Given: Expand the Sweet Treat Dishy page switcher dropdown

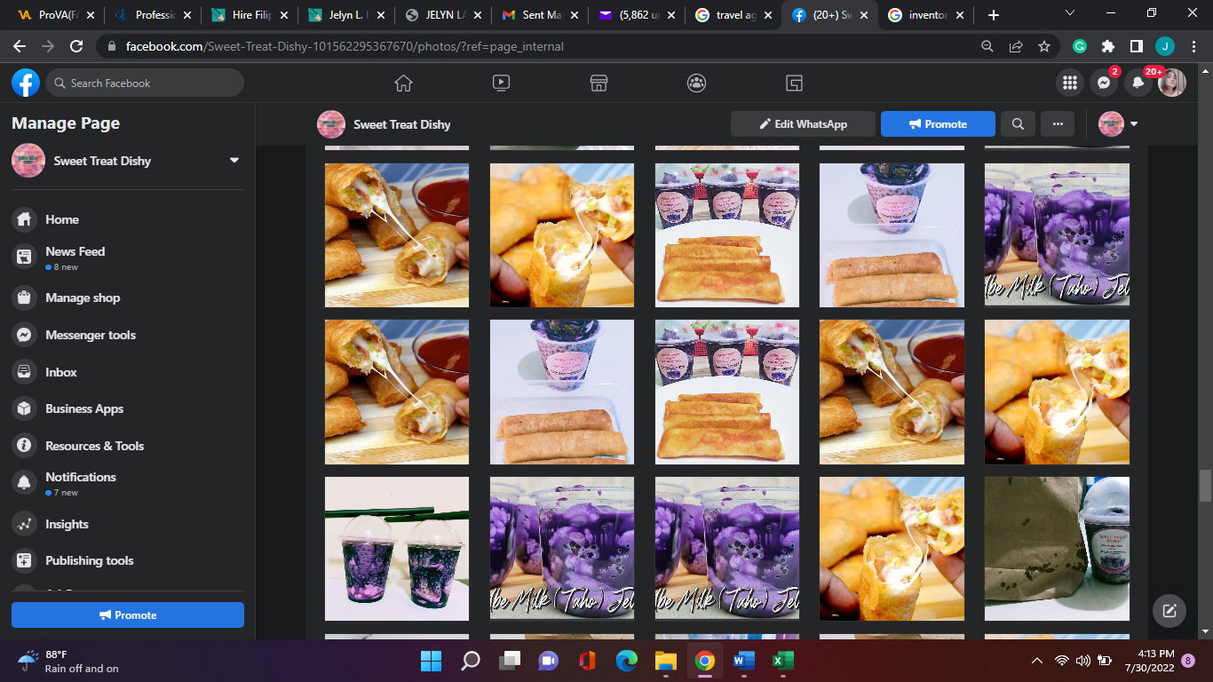Looking at the screenshot, I should click(234, 161).
